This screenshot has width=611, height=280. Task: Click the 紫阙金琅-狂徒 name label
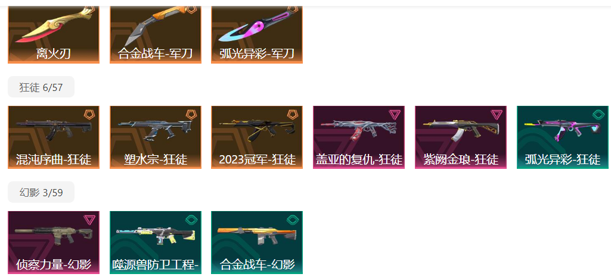click(461, 159)
